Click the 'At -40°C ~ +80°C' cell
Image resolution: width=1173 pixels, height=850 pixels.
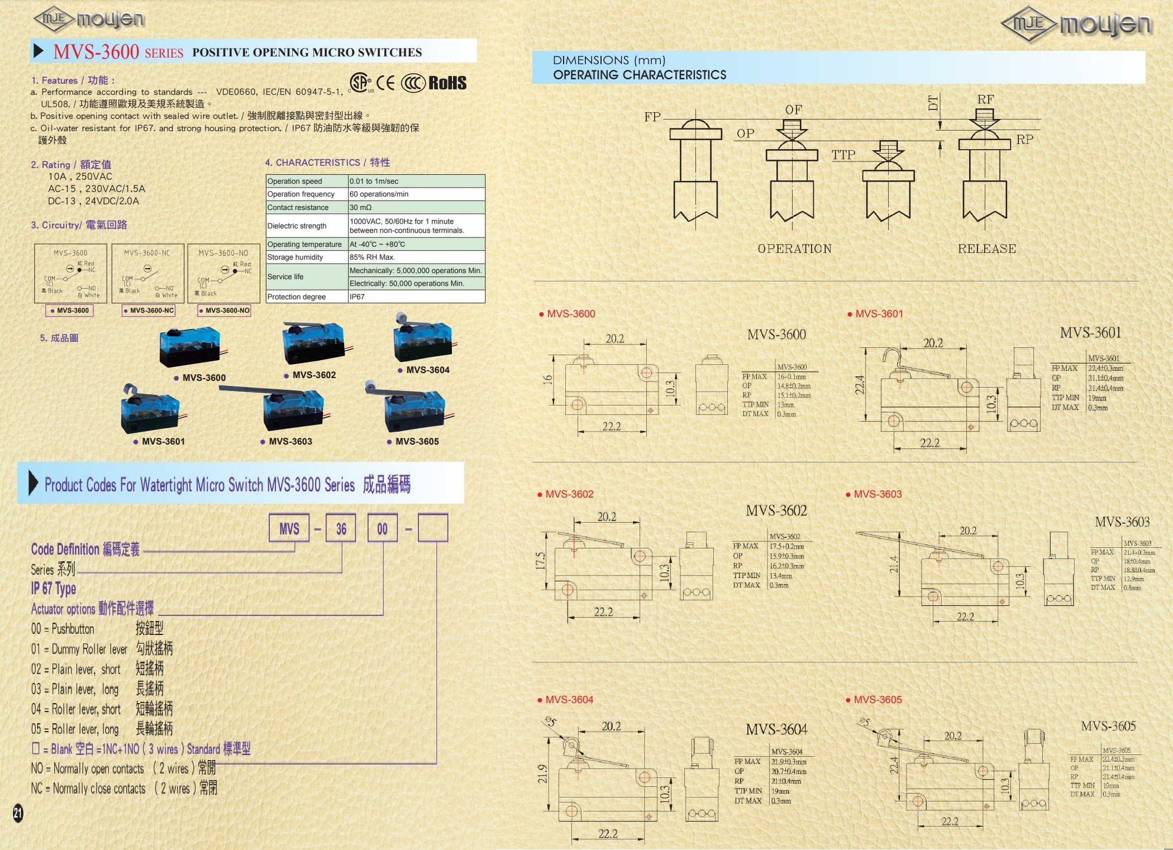[x=416, y=244]
